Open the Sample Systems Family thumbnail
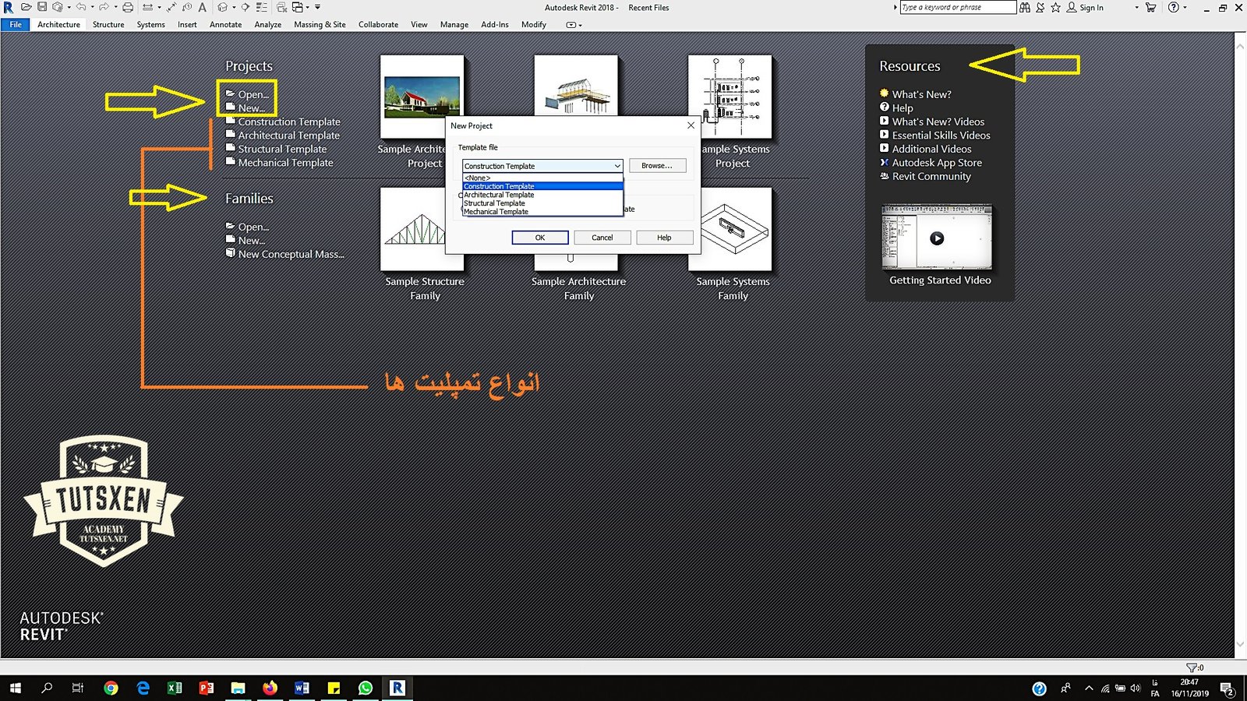 point(730,229)
